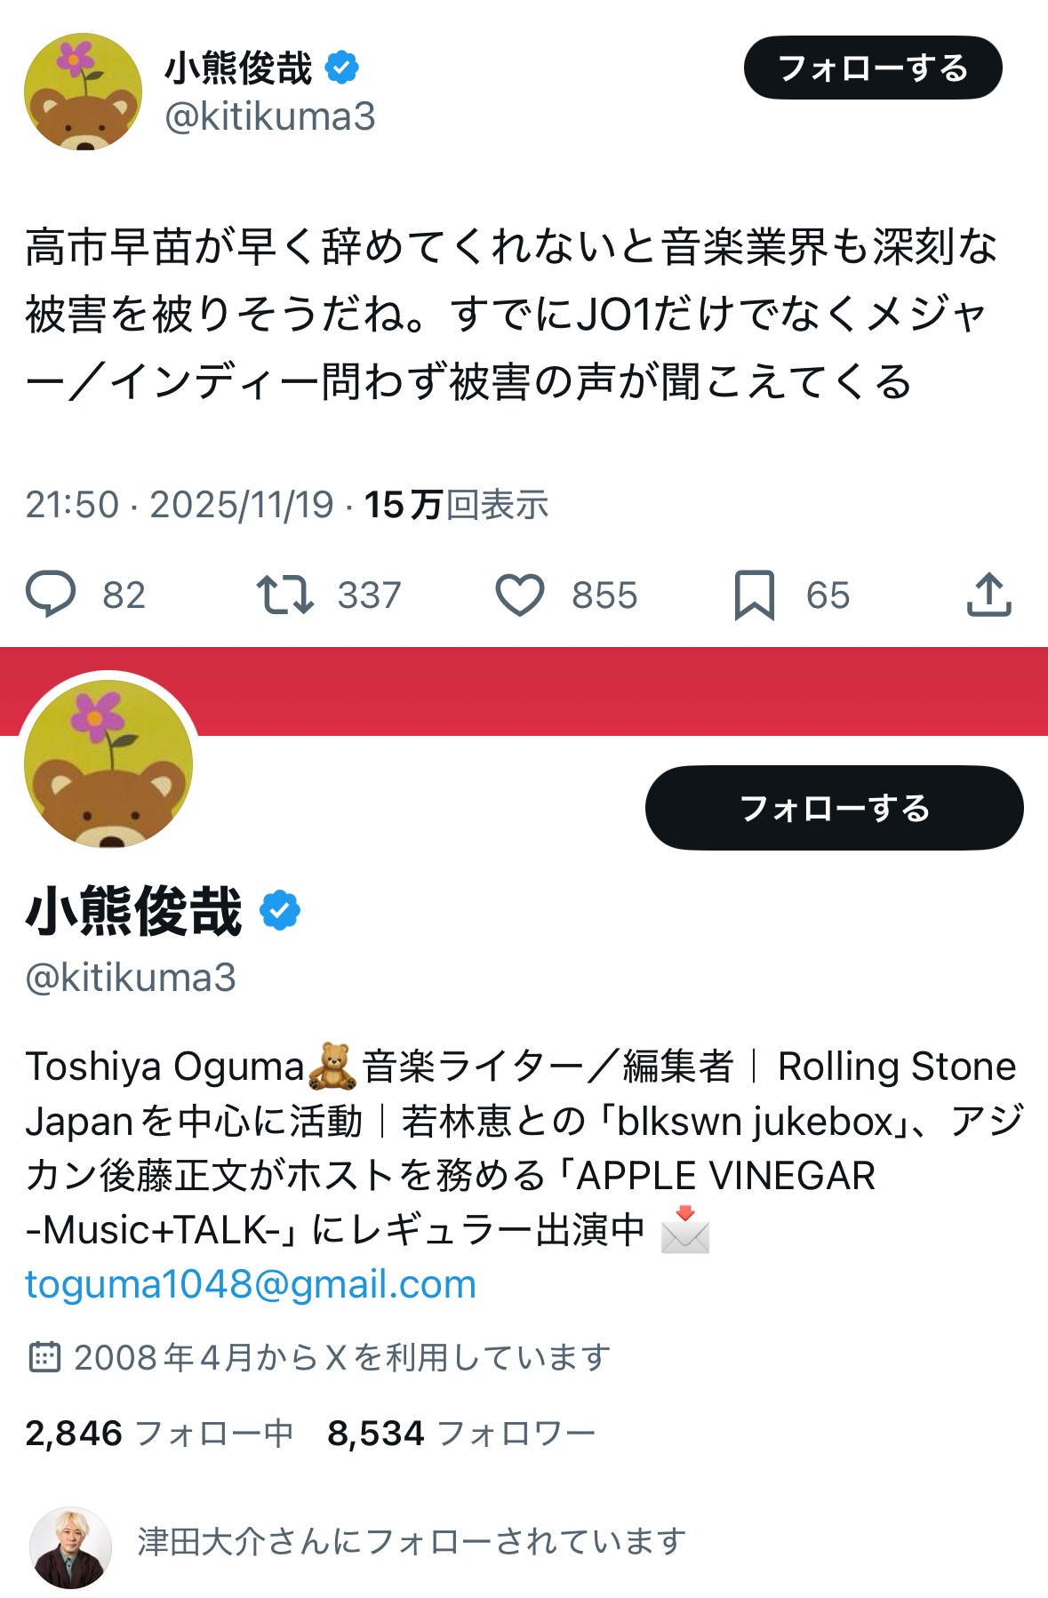
Task: Open tweet author's bear avatar
Action: click(x=83, y=92)
